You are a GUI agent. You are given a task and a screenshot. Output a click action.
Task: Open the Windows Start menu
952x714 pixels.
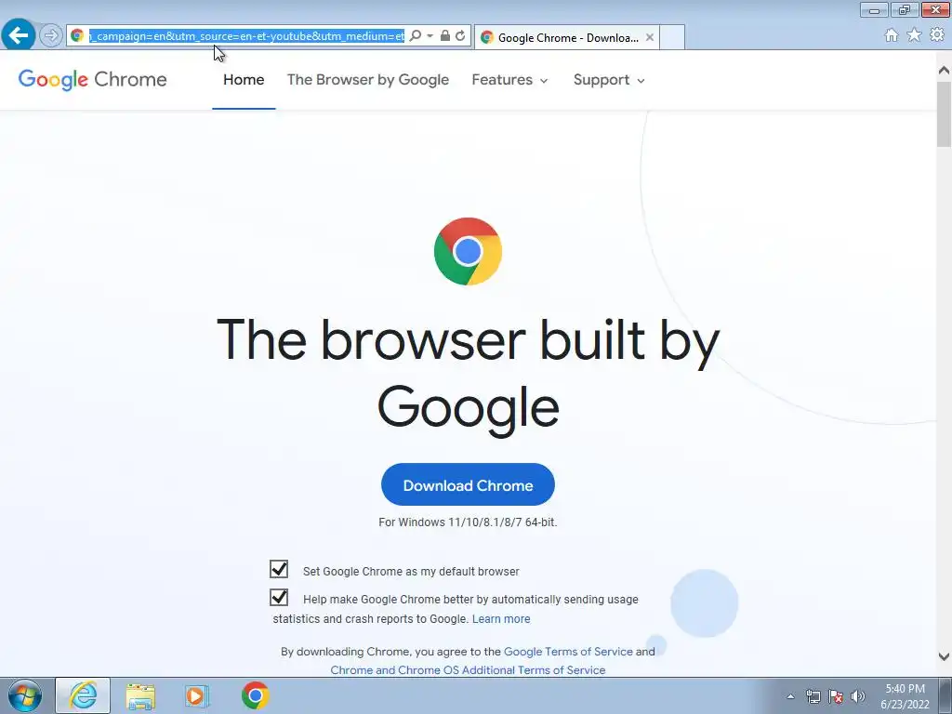pos(25,695)
